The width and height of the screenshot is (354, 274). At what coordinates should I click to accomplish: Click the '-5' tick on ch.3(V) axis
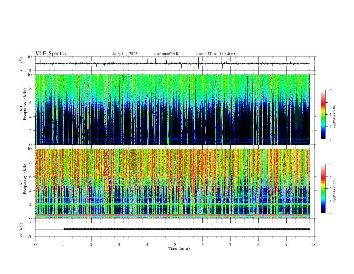[x=30, y=237]
